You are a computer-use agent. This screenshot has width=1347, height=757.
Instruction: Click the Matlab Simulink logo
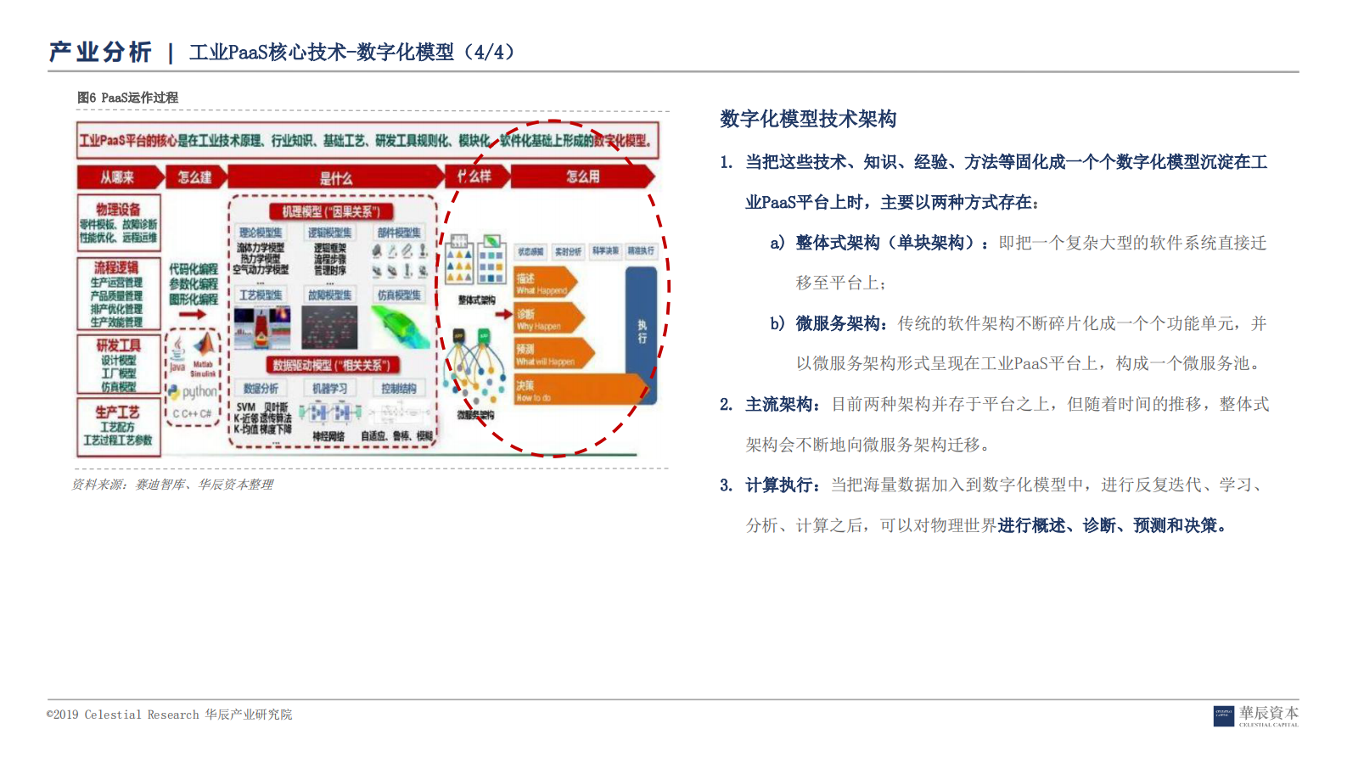[x=204, y=355]
